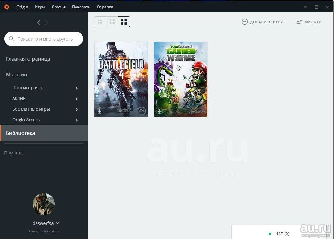334x239 pixels.
Task: Open the ФИЛЬТР panel
Action: point(309,22)
